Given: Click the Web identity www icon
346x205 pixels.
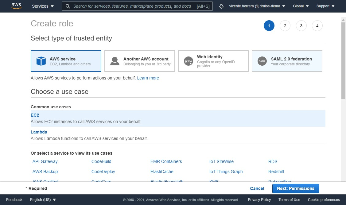Looking at the screenshot, I should (x=189, y=61).
